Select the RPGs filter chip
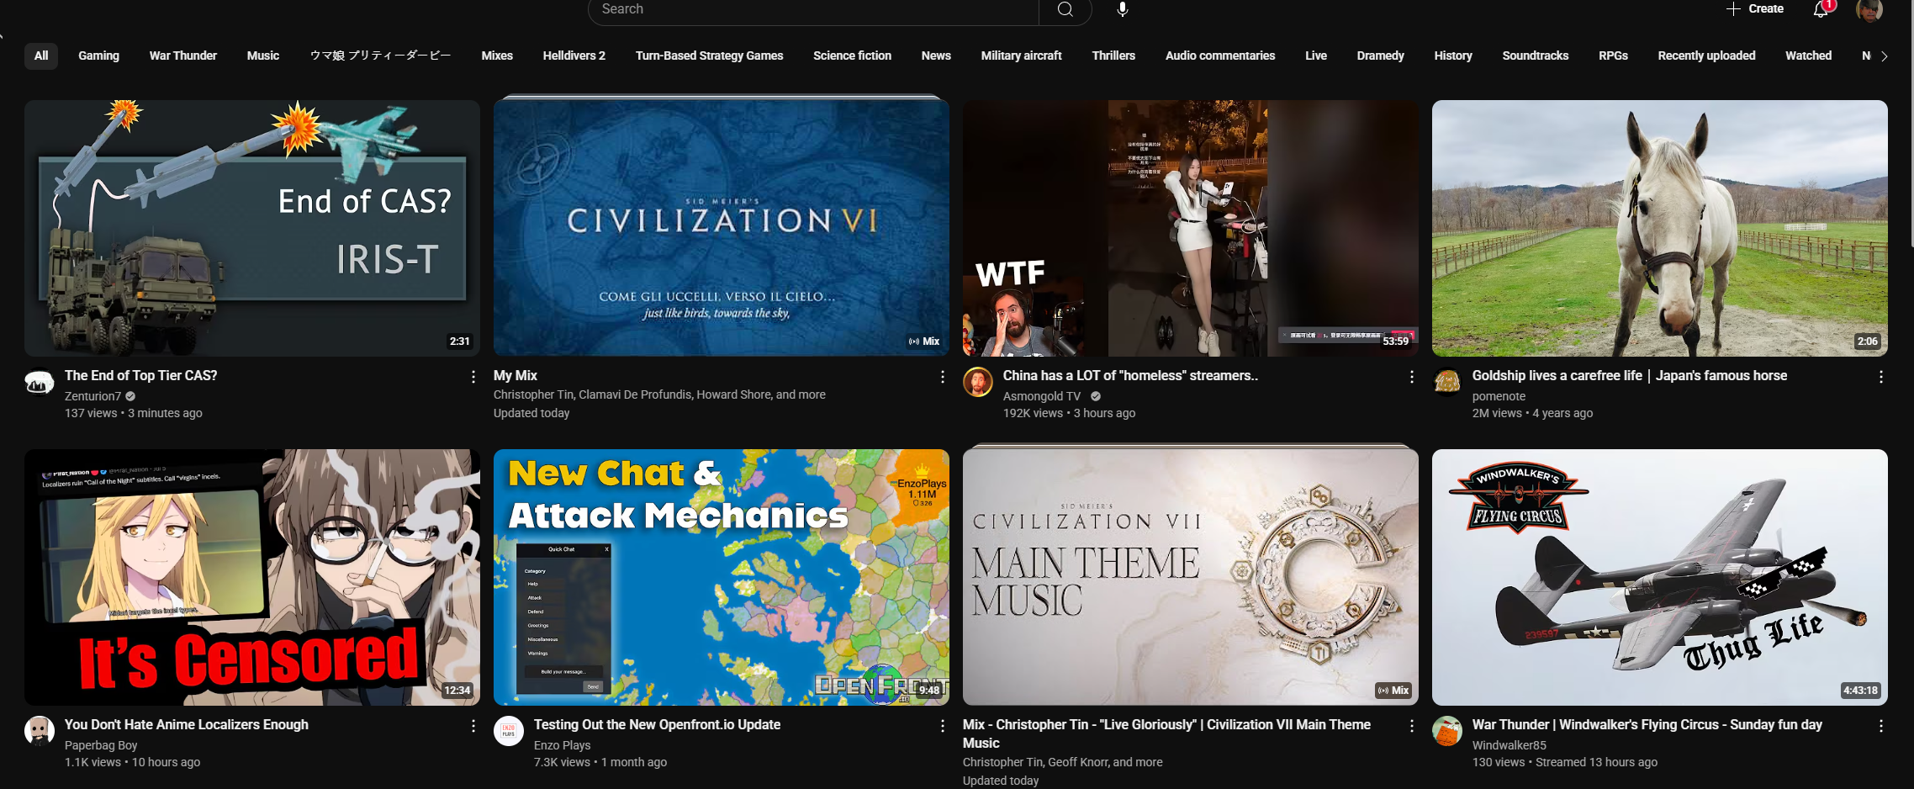 click(x=1613, y=56)
